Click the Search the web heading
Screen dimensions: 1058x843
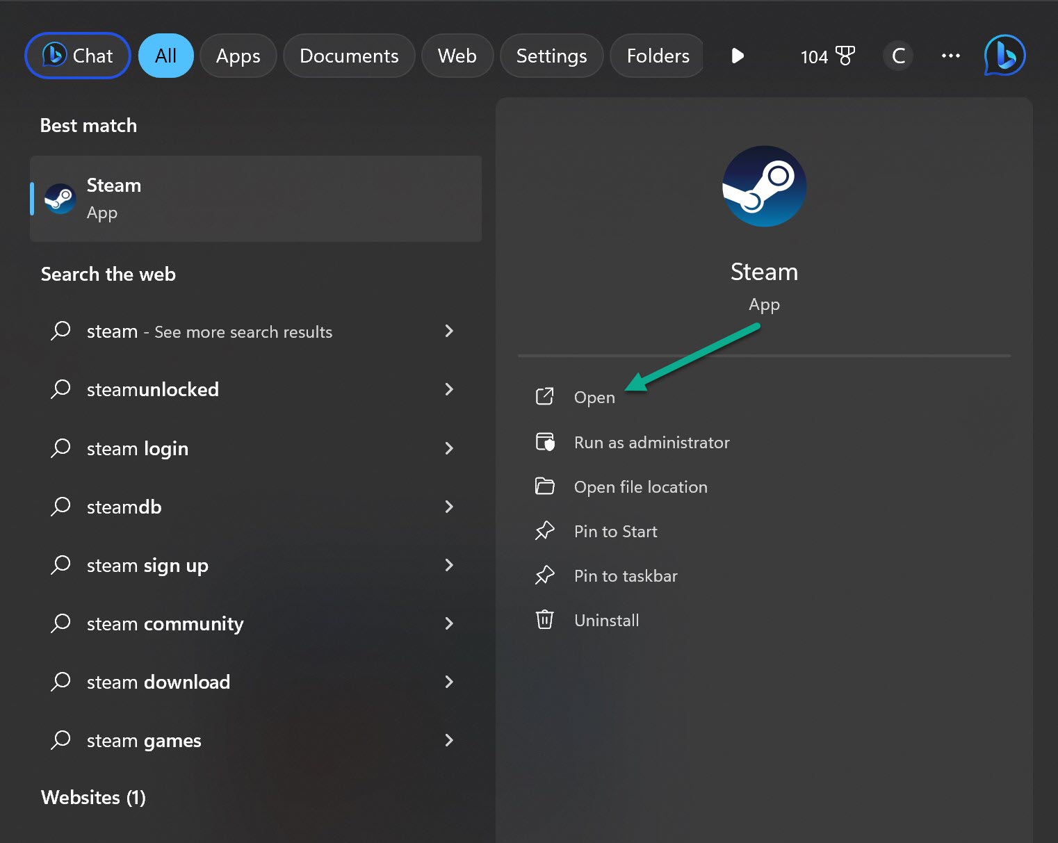click(x=108, y=274)
